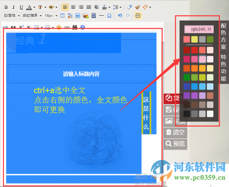Screen dimensions: 229x187
Task: Switch to HTML source view
Action: point(5,27)
